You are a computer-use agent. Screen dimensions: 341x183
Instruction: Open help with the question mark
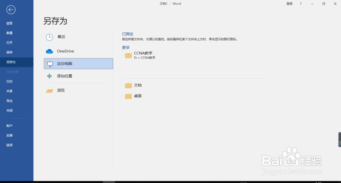tap(301, 4)
